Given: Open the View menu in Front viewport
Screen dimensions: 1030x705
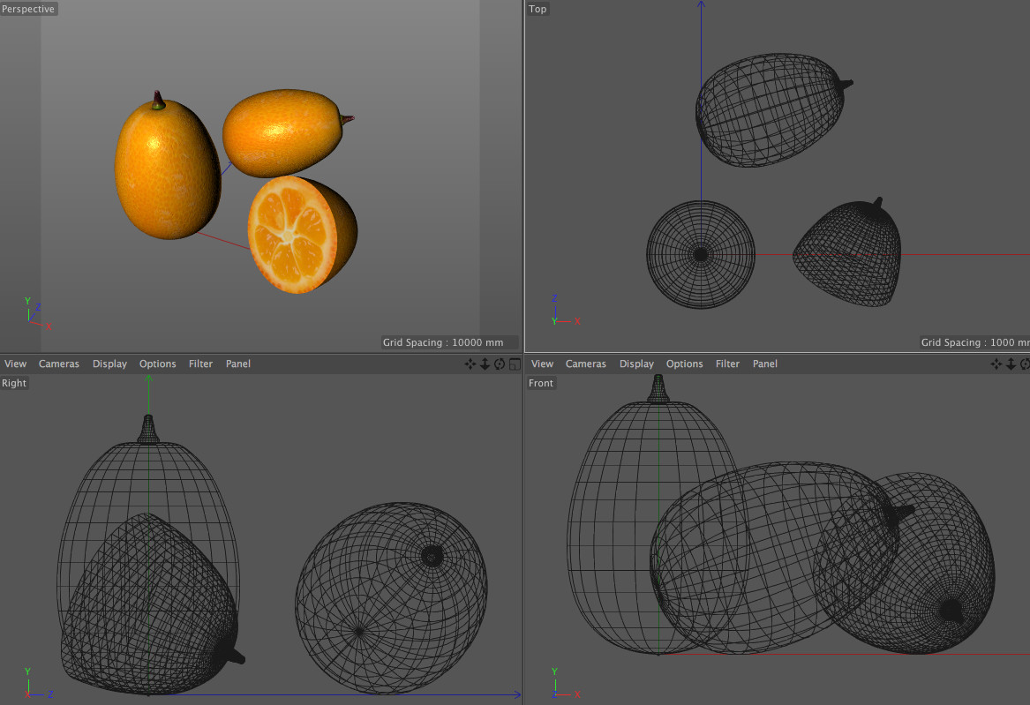Looking at the screenshot, I should tap(542, 364).
